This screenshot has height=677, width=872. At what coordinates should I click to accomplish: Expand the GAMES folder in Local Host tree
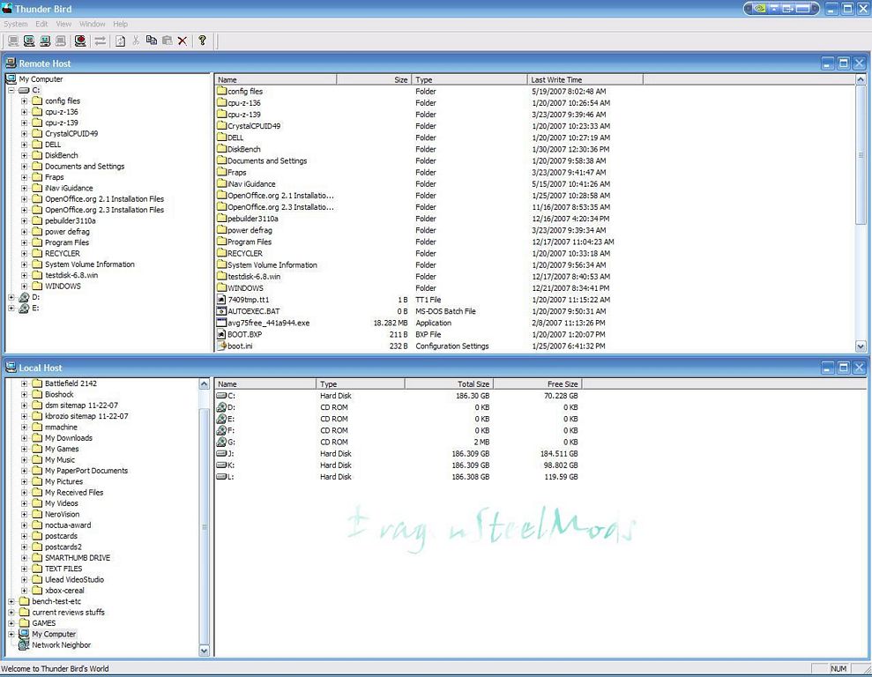coord(11,623)
